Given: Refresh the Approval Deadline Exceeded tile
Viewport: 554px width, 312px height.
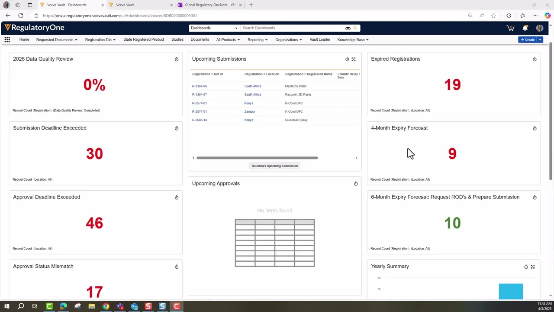Looking at the screenshot, I should click(x=177, y=197).
